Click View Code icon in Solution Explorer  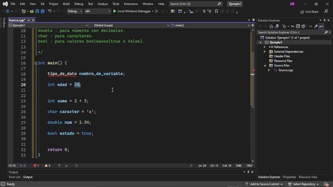tap(311, 26)
